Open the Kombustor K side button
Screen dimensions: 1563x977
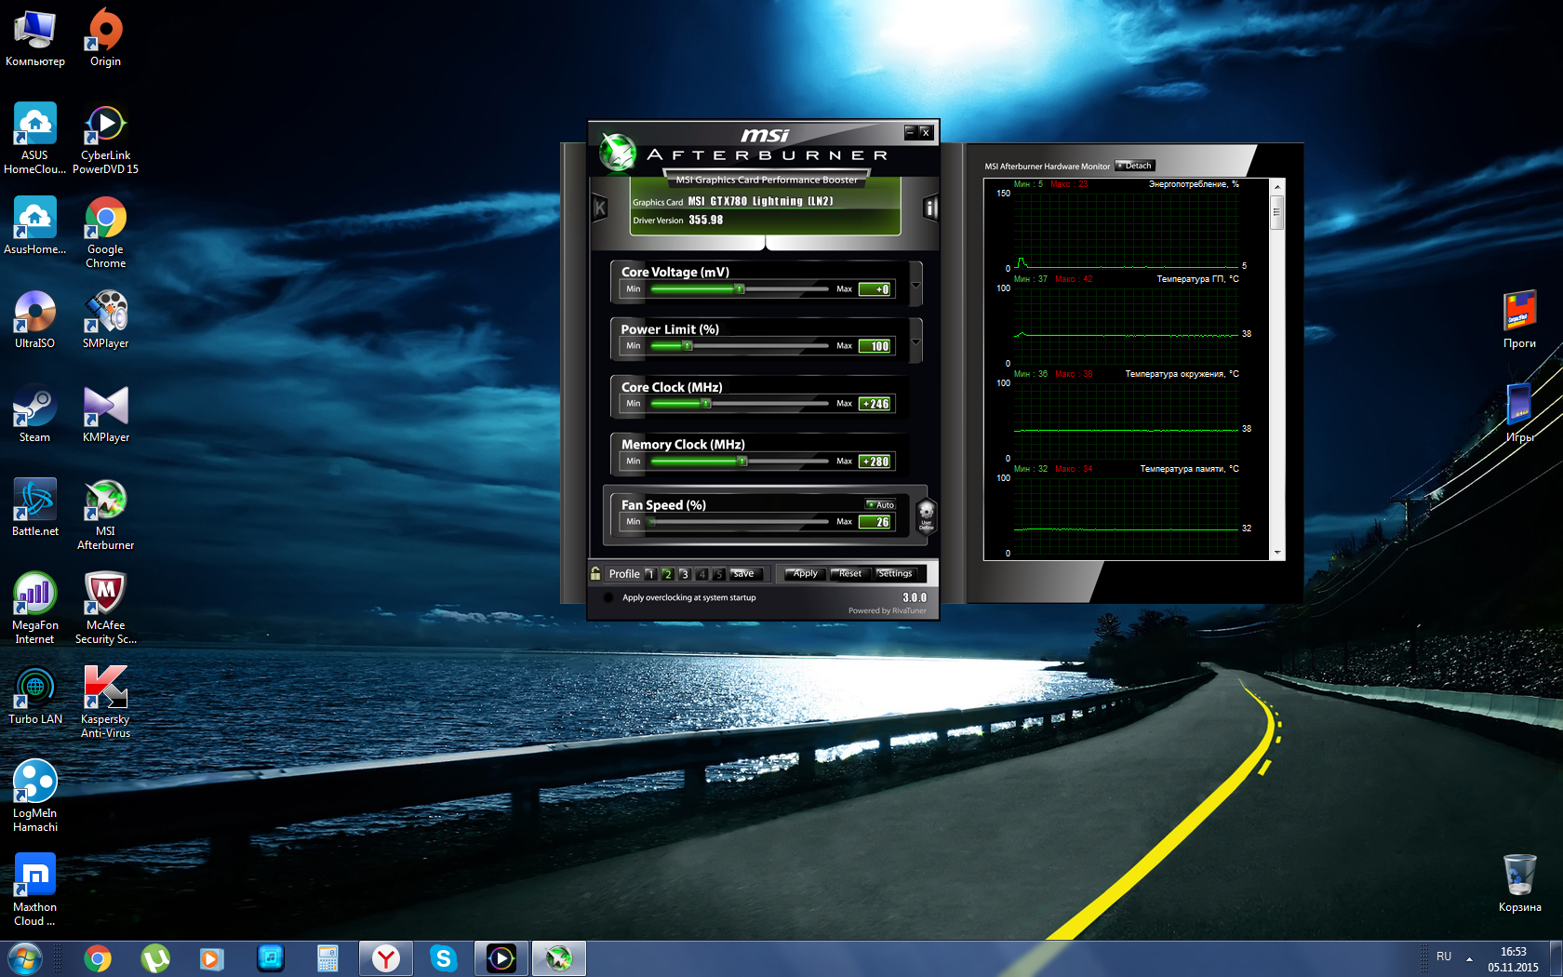pos(600,208)
